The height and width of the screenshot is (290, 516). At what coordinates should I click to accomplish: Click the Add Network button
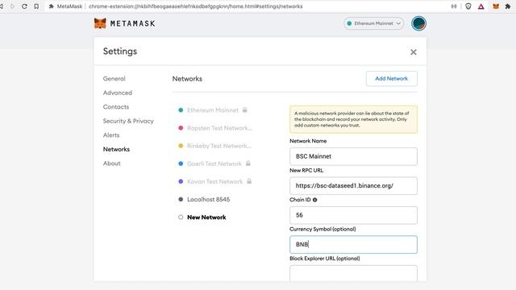click(x=392, y=79)
